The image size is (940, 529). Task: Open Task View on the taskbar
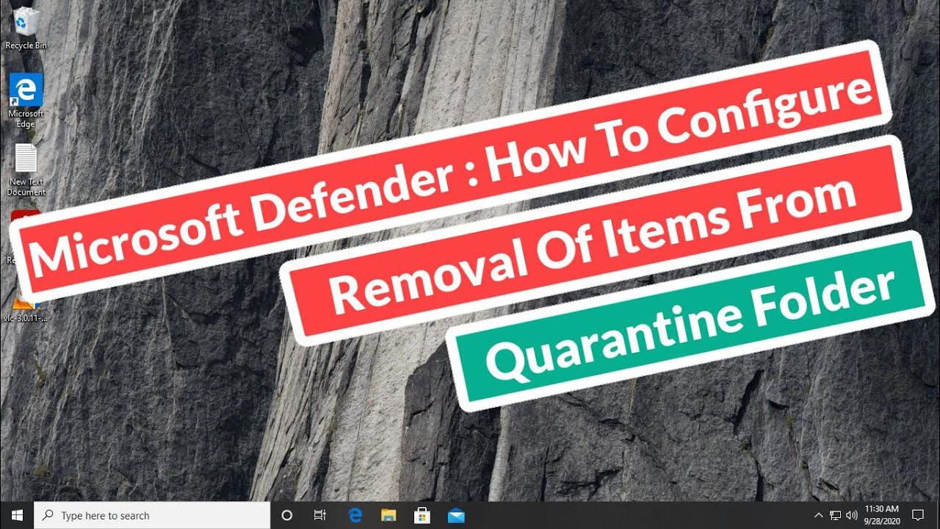click(319, 515)
